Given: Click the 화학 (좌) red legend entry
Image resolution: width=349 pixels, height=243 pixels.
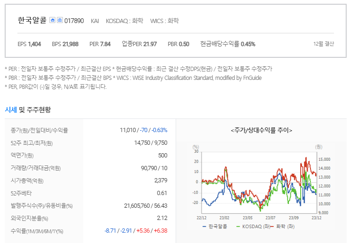Looking at the screenshot, I should tap(282, 227).
